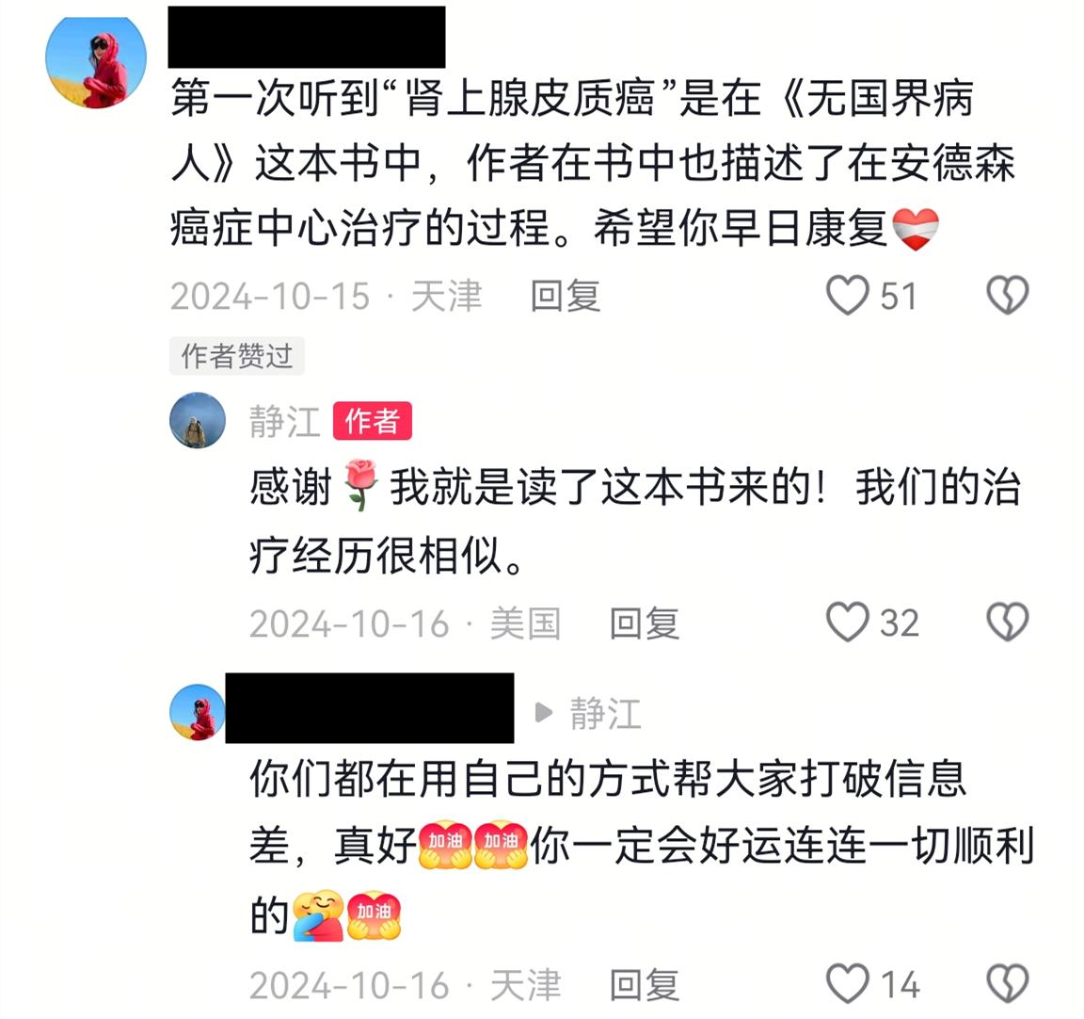
Task: Open 静江's profile avatar
Action: click(198, 420)
